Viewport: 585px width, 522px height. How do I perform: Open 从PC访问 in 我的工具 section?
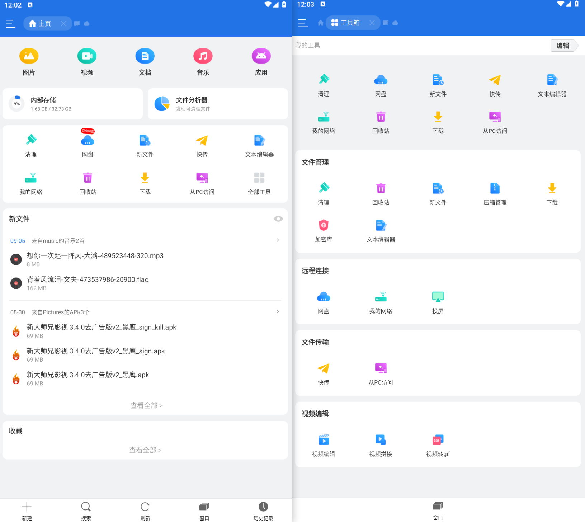(x=495, y=122)
